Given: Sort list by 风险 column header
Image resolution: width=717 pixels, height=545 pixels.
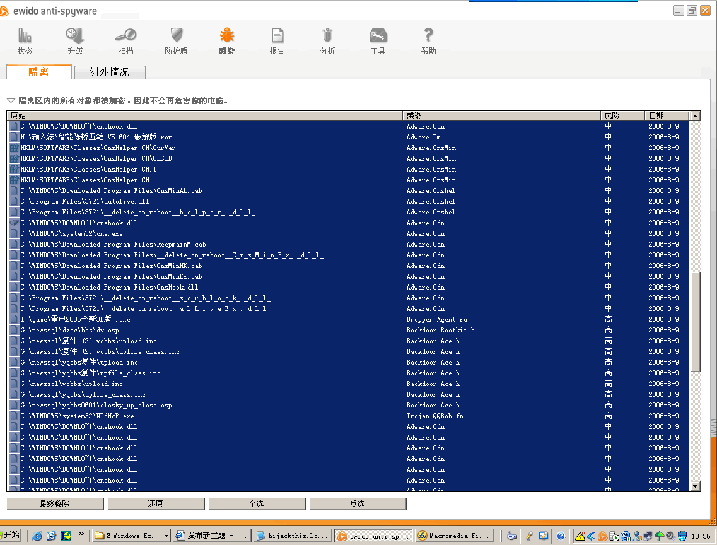Looking at the screenshot, I should click(x=622, y=115).
